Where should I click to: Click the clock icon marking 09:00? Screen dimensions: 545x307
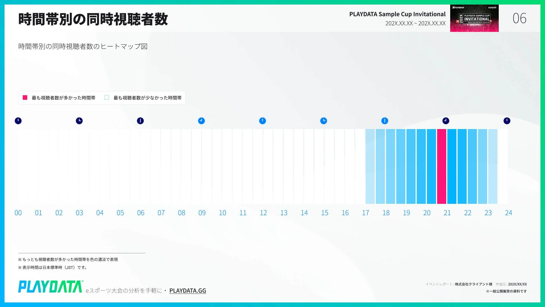[x=201, y=121]
